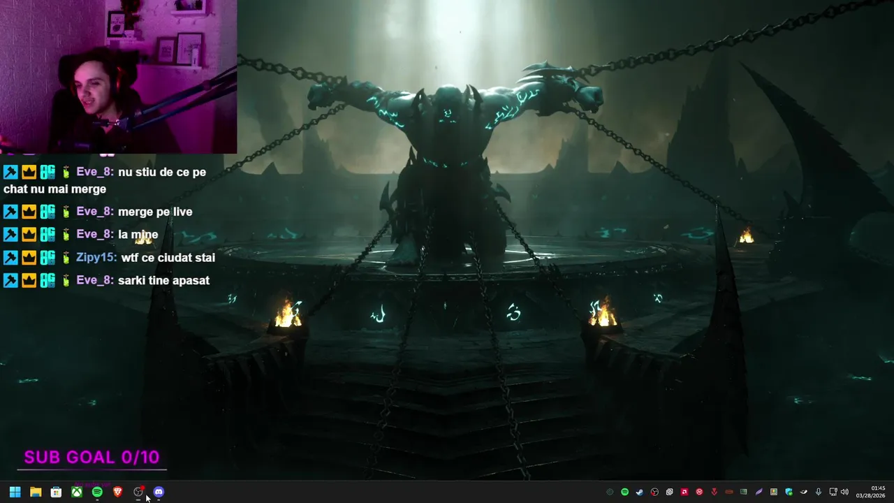Image resolution: width=894 pixels, height=503 pixels.
Task: Open network settings tray icon
Action: coord(833,492)
